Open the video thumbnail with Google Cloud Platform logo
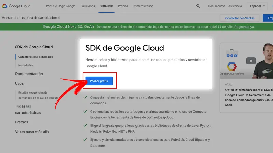This screenshot has height=153, width=273. click(x=246, y=61)
